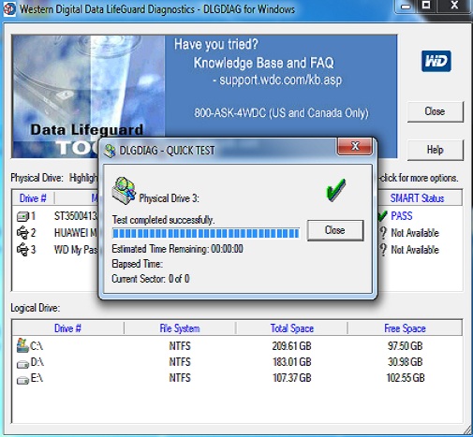Click the main window Close button
Viewport: 473px width, 437px height.
436,111
